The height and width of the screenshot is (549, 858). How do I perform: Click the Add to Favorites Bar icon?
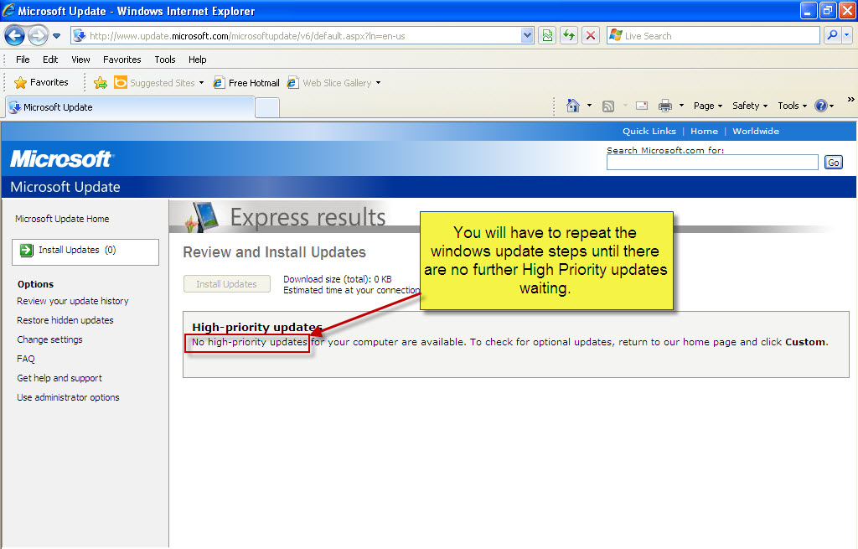101,83
